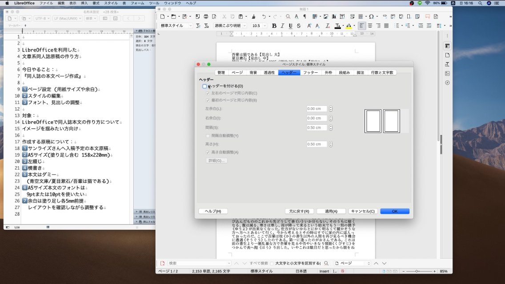Click the Italic formatting icon
The image size is (505, 284).
click(x=282, y=26)
